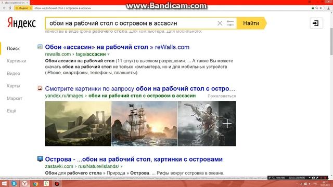The image size is (333, 187).
Task: Click the zastavki monitor favicon
Action: coord(40,159)
